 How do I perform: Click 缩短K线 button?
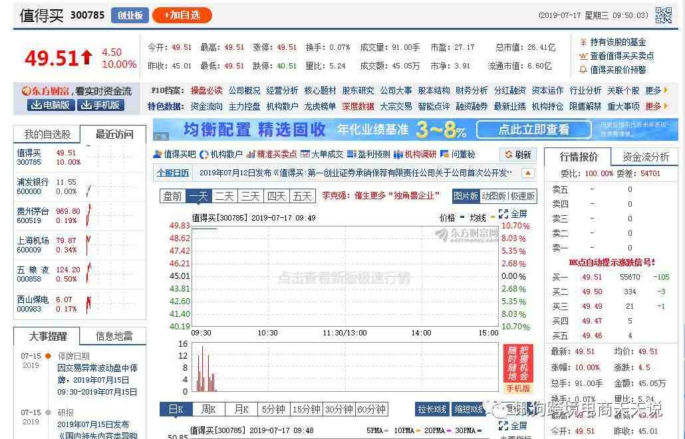[x=468, y=409]
